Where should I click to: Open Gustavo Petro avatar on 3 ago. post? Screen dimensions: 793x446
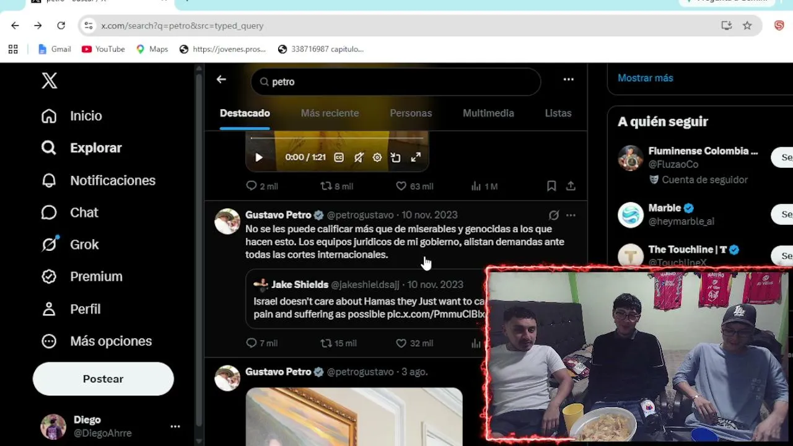point(227,378)
